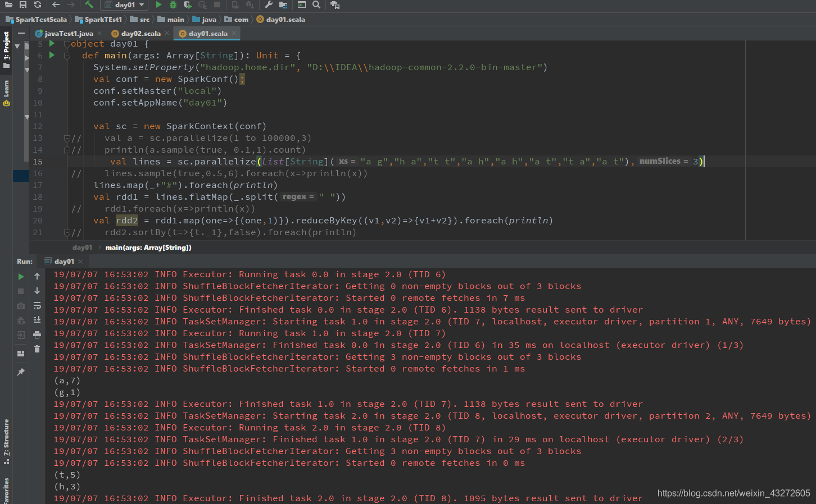
Task: Navigate forward with the right arrow icon
Action: tap(70, 4)
